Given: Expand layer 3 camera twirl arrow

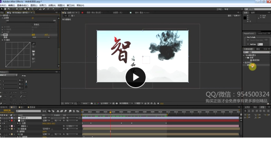Looking at the screenshot, I should click(9, 126).
